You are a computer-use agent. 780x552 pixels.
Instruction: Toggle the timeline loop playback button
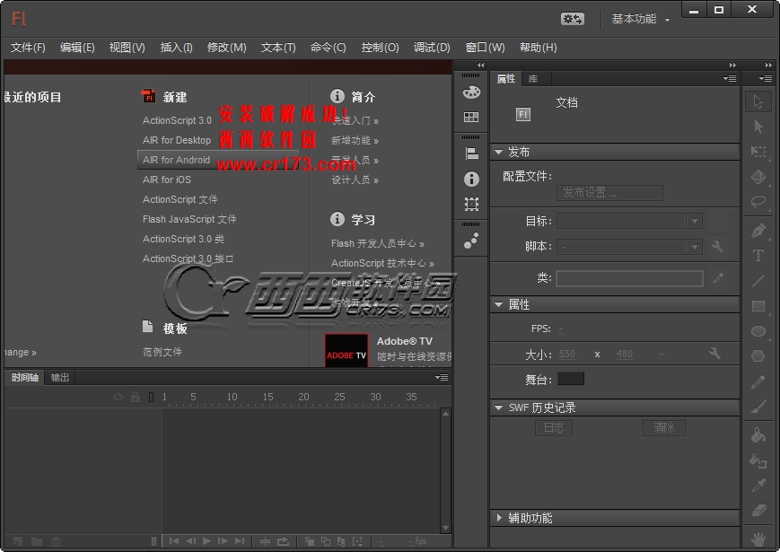284,541
